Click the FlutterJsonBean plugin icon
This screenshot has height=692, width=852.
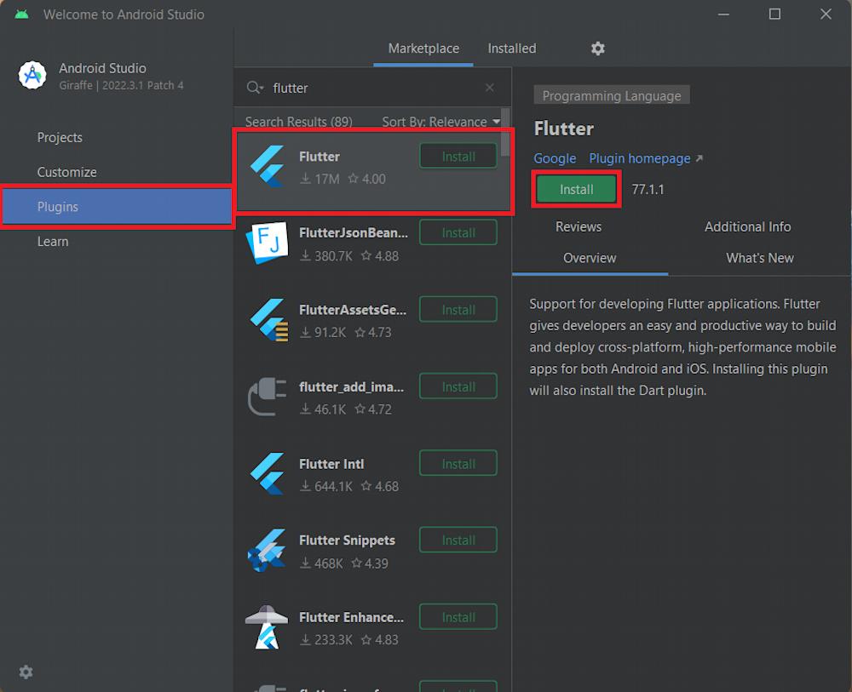(x=267, y=243)
